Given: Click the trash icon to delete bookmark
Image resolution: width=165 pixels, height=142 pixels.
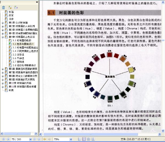Looking at the screenshot, I should 4,7.
